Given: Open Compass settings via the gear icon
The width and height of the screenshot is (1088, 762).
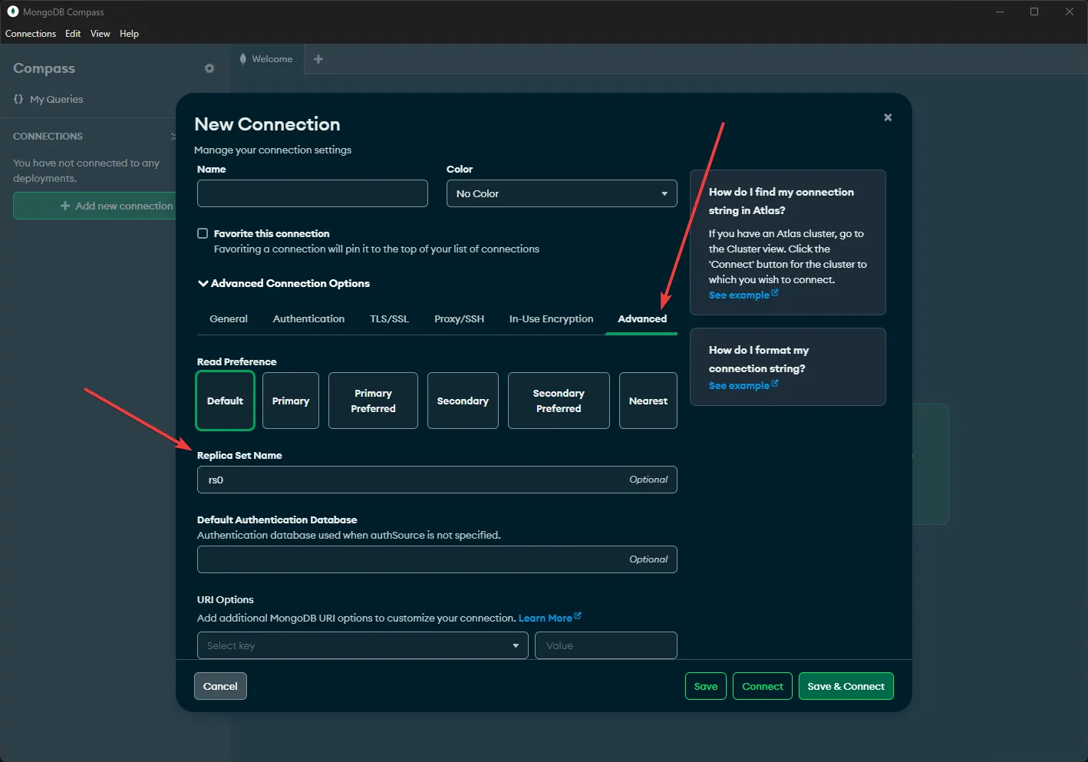Looking at the screenshot, I should (x=209, y=68).
